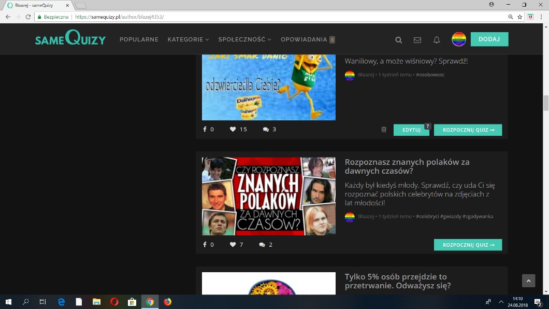Start the znanych Polaków quiz
The width and height of the screenshot is (549, 309).
468,245
